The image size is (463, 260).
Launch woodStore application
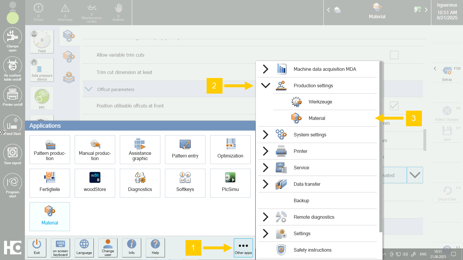(x=95, y=183)
